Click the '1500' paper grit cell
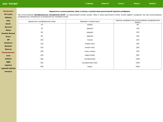The image size is (163, 122). pos(138,63)
